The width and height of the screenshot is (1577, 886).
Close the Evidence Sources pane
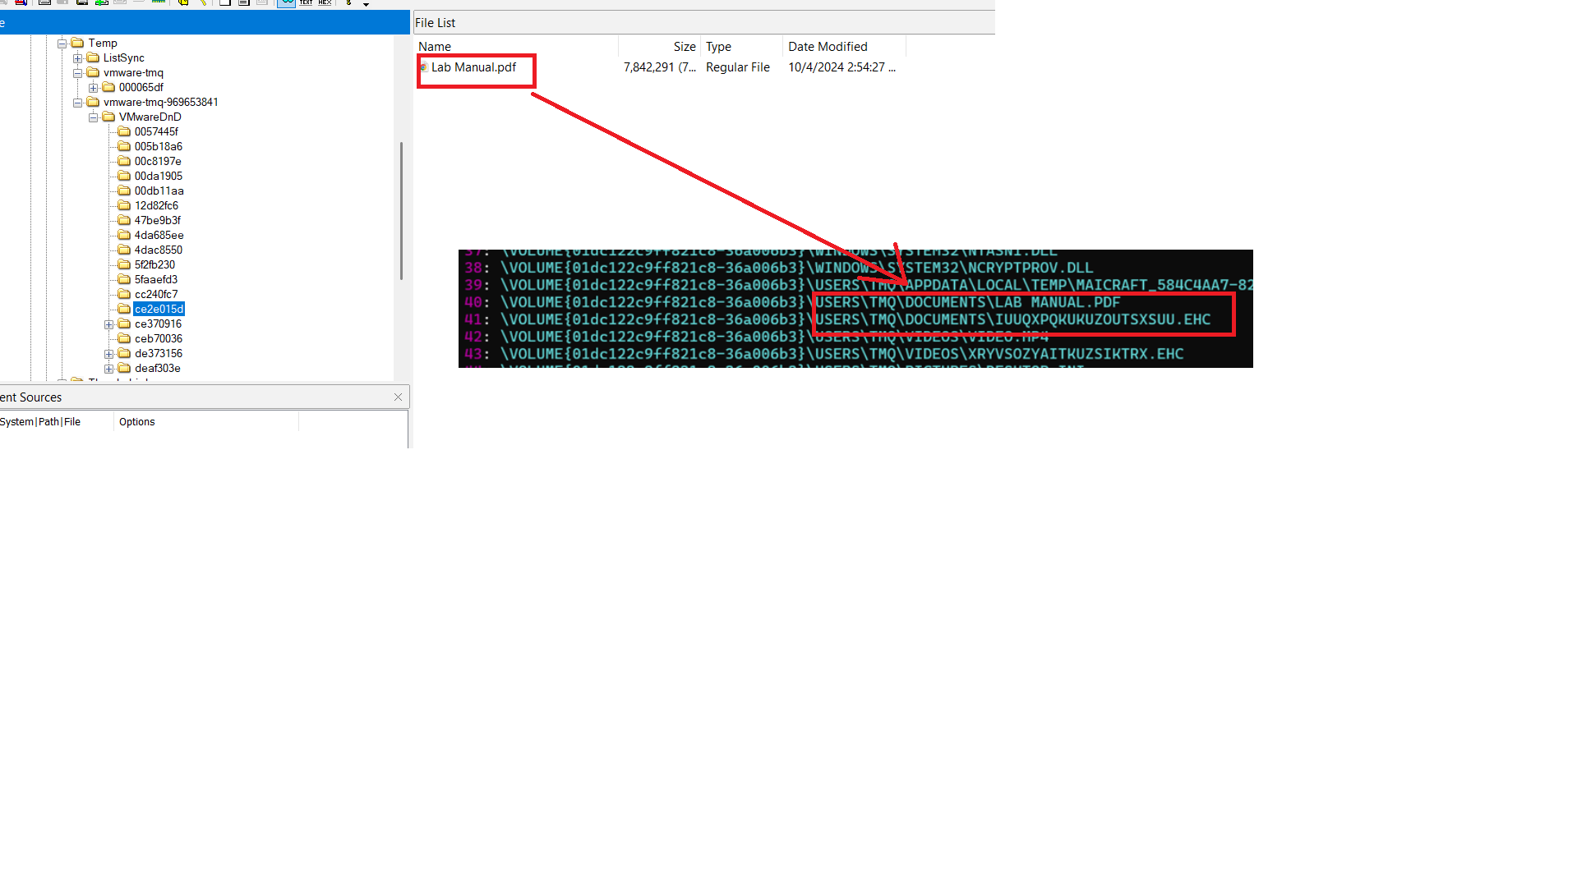click(x=398, y=397)
